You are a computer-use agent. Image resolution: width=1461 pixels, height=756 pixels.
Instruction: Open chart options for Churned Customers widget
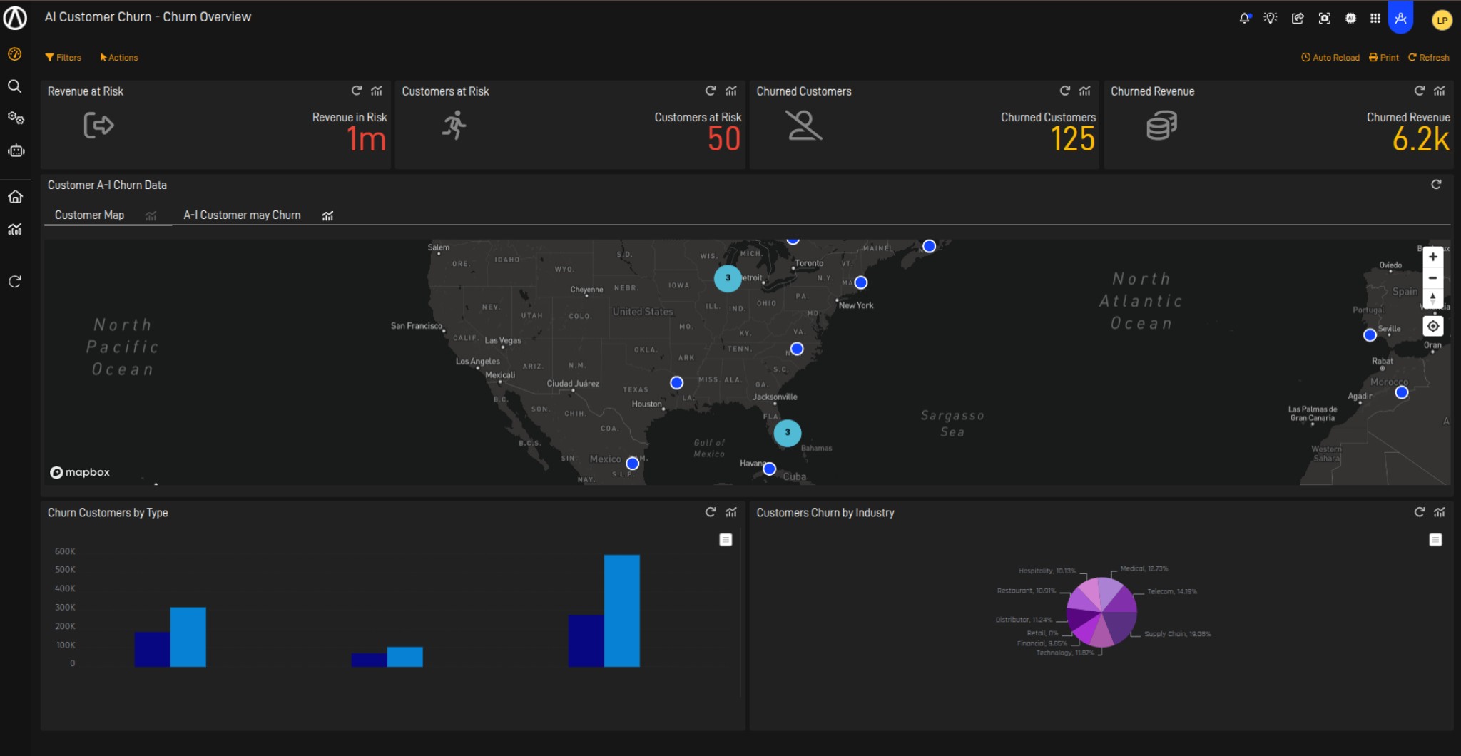tap(1085, 91)
